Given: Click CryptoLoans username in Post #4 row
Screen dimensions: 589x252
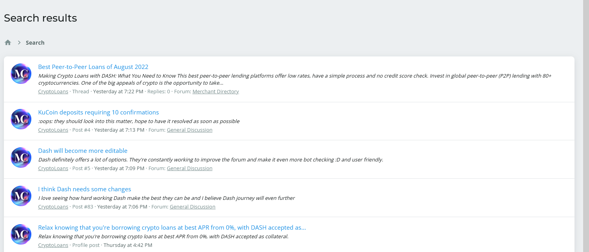Looking at the screenshot, I should point(53,130).
